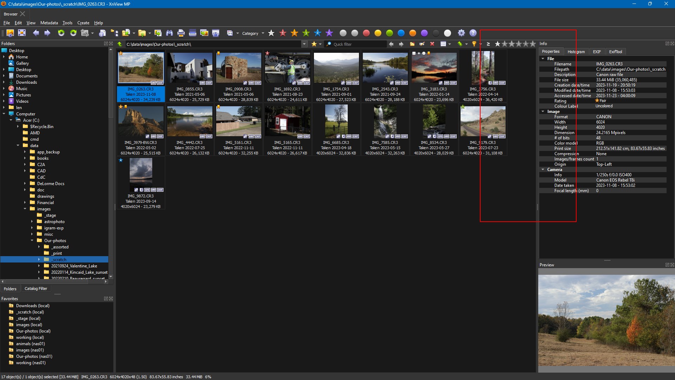
Task: Set filter rating to first star
Action: (497, 44)
